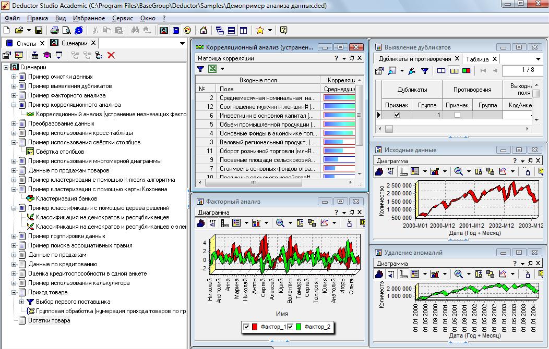Screen dimensions: 549x349
Task: Select the Дубликаты и противоречия tab
Action: (x=415, y=59)
